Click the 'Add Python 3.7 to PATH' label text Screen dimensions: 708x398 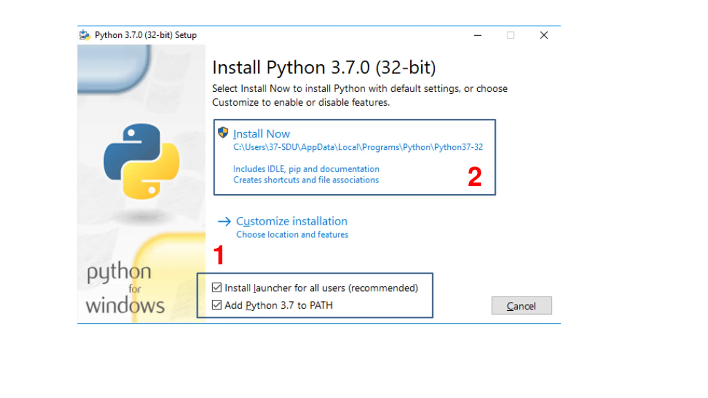tap(278, 305)
